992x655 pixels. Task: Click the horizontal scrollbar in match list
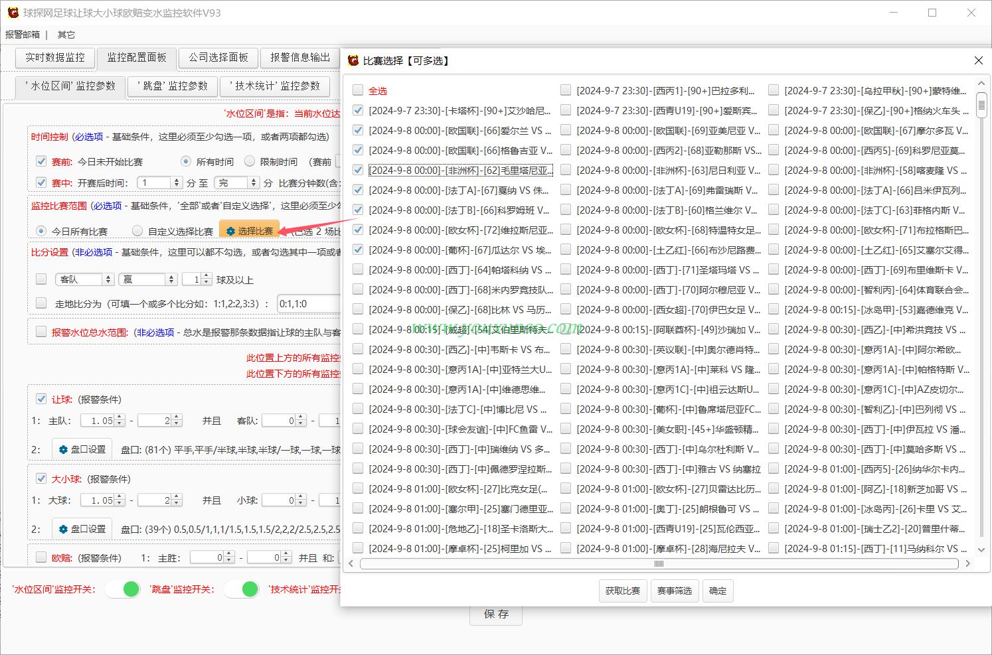pos(659,563)
